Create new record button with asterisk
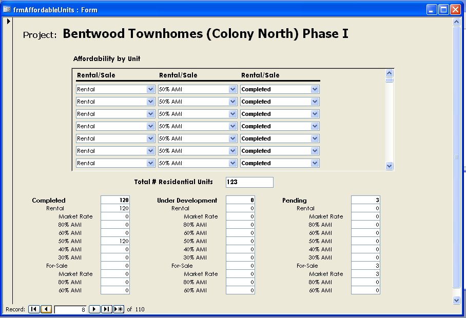The image size is (466, 318). pos(119,309)
